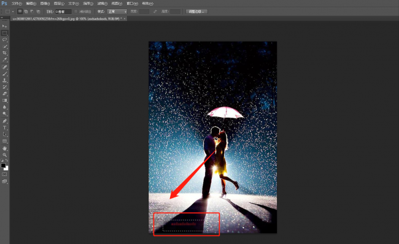
Task: Select the Rectangular Marquee tool in toolbox
Action: coord(4,33)
